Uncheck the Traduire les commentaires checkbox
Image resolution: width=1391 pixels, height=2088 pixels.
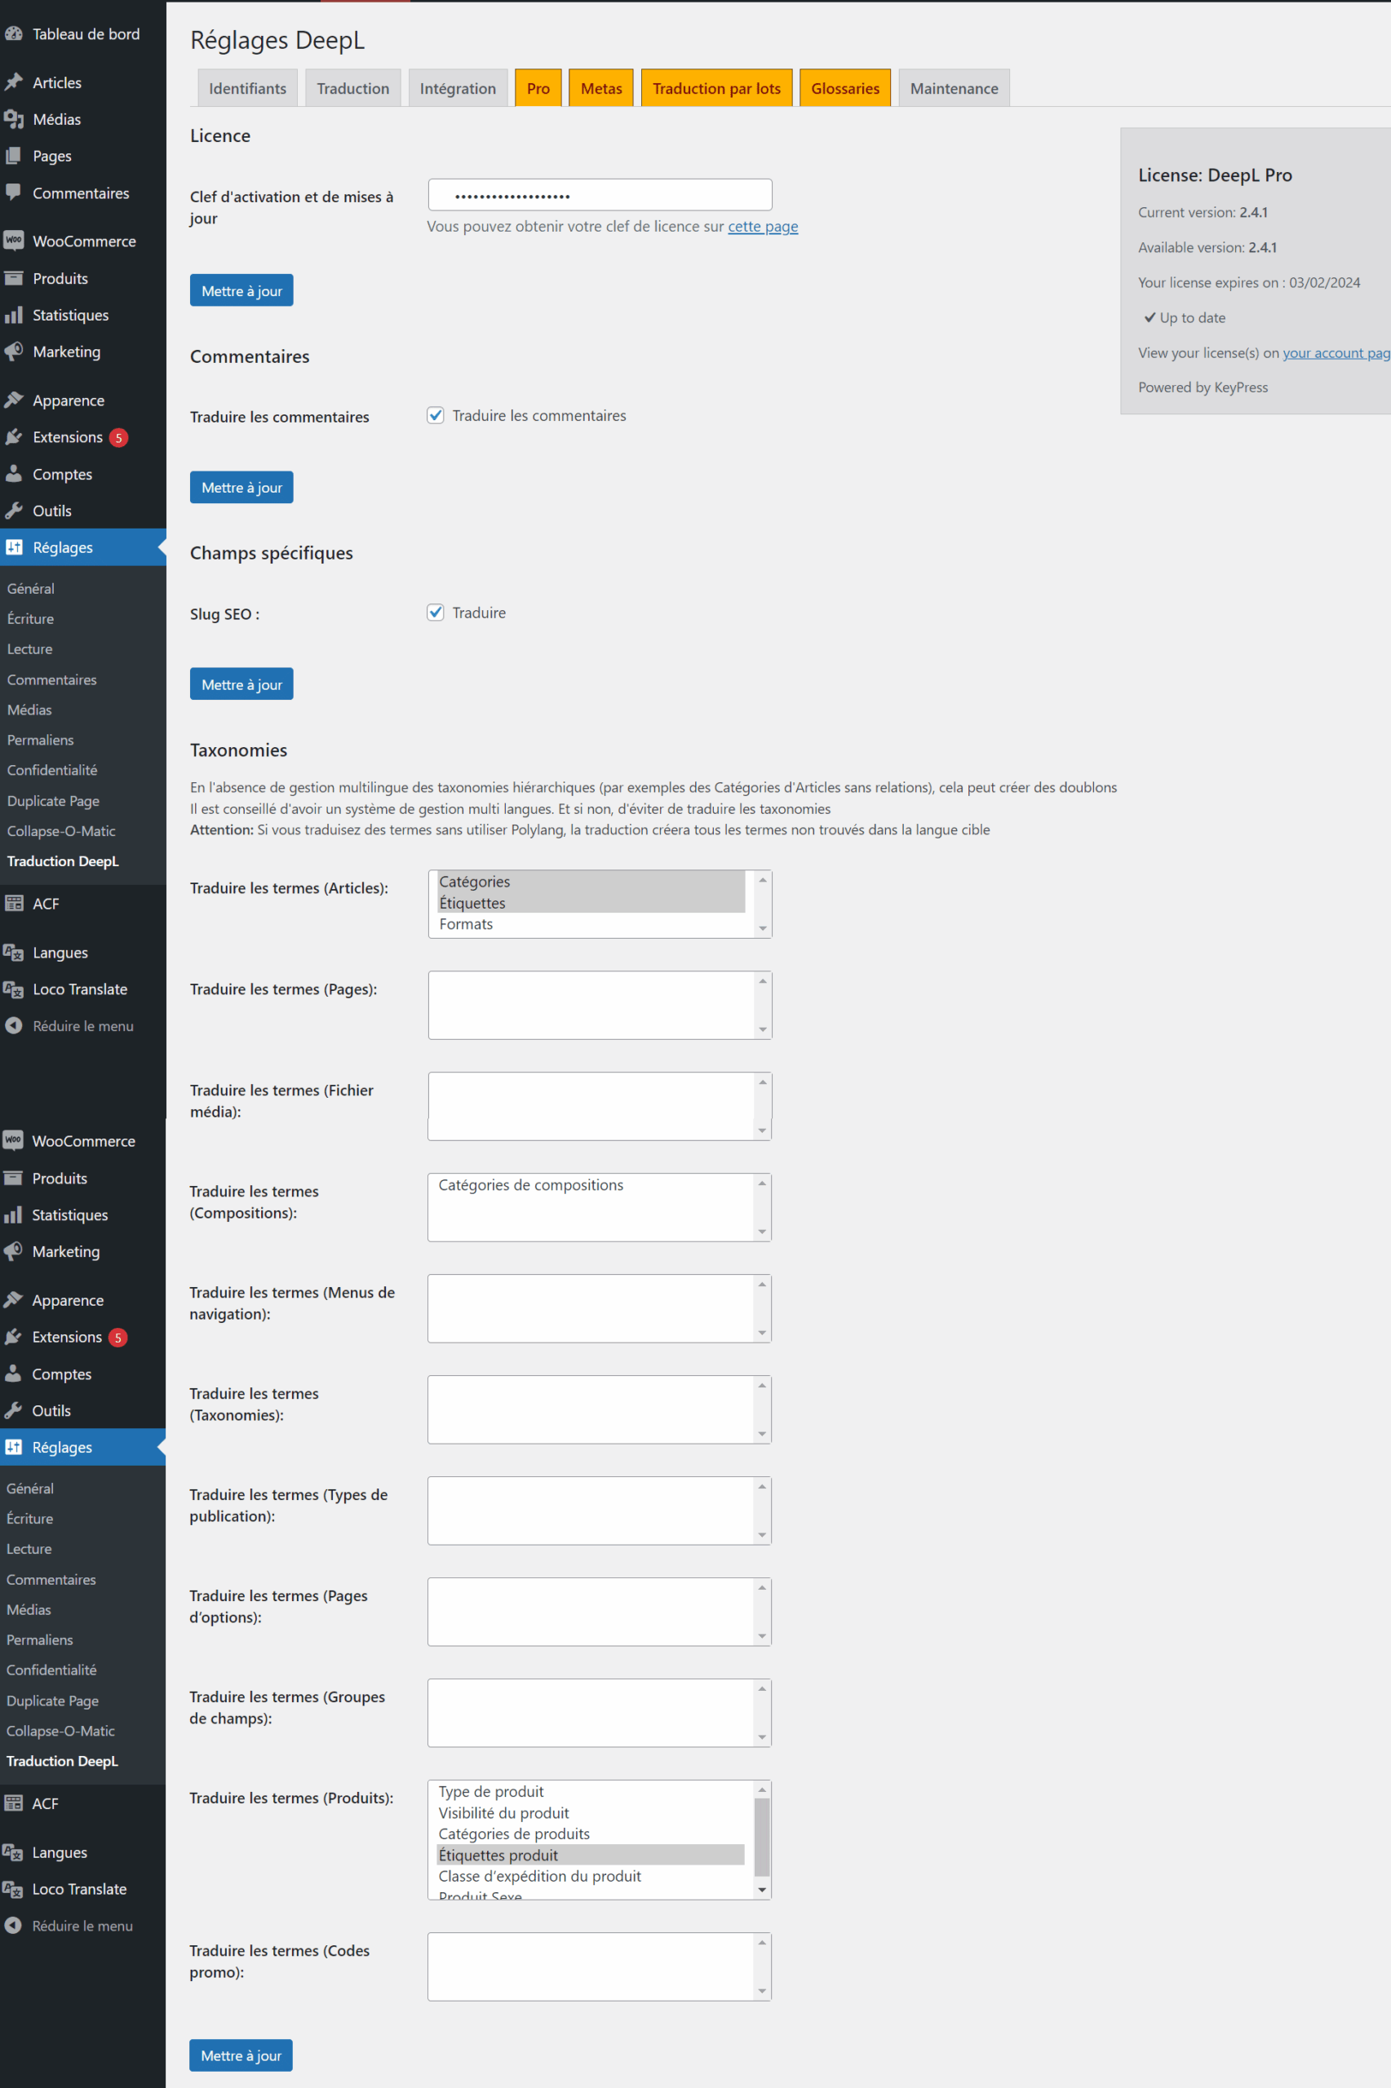tap(436, 416)
